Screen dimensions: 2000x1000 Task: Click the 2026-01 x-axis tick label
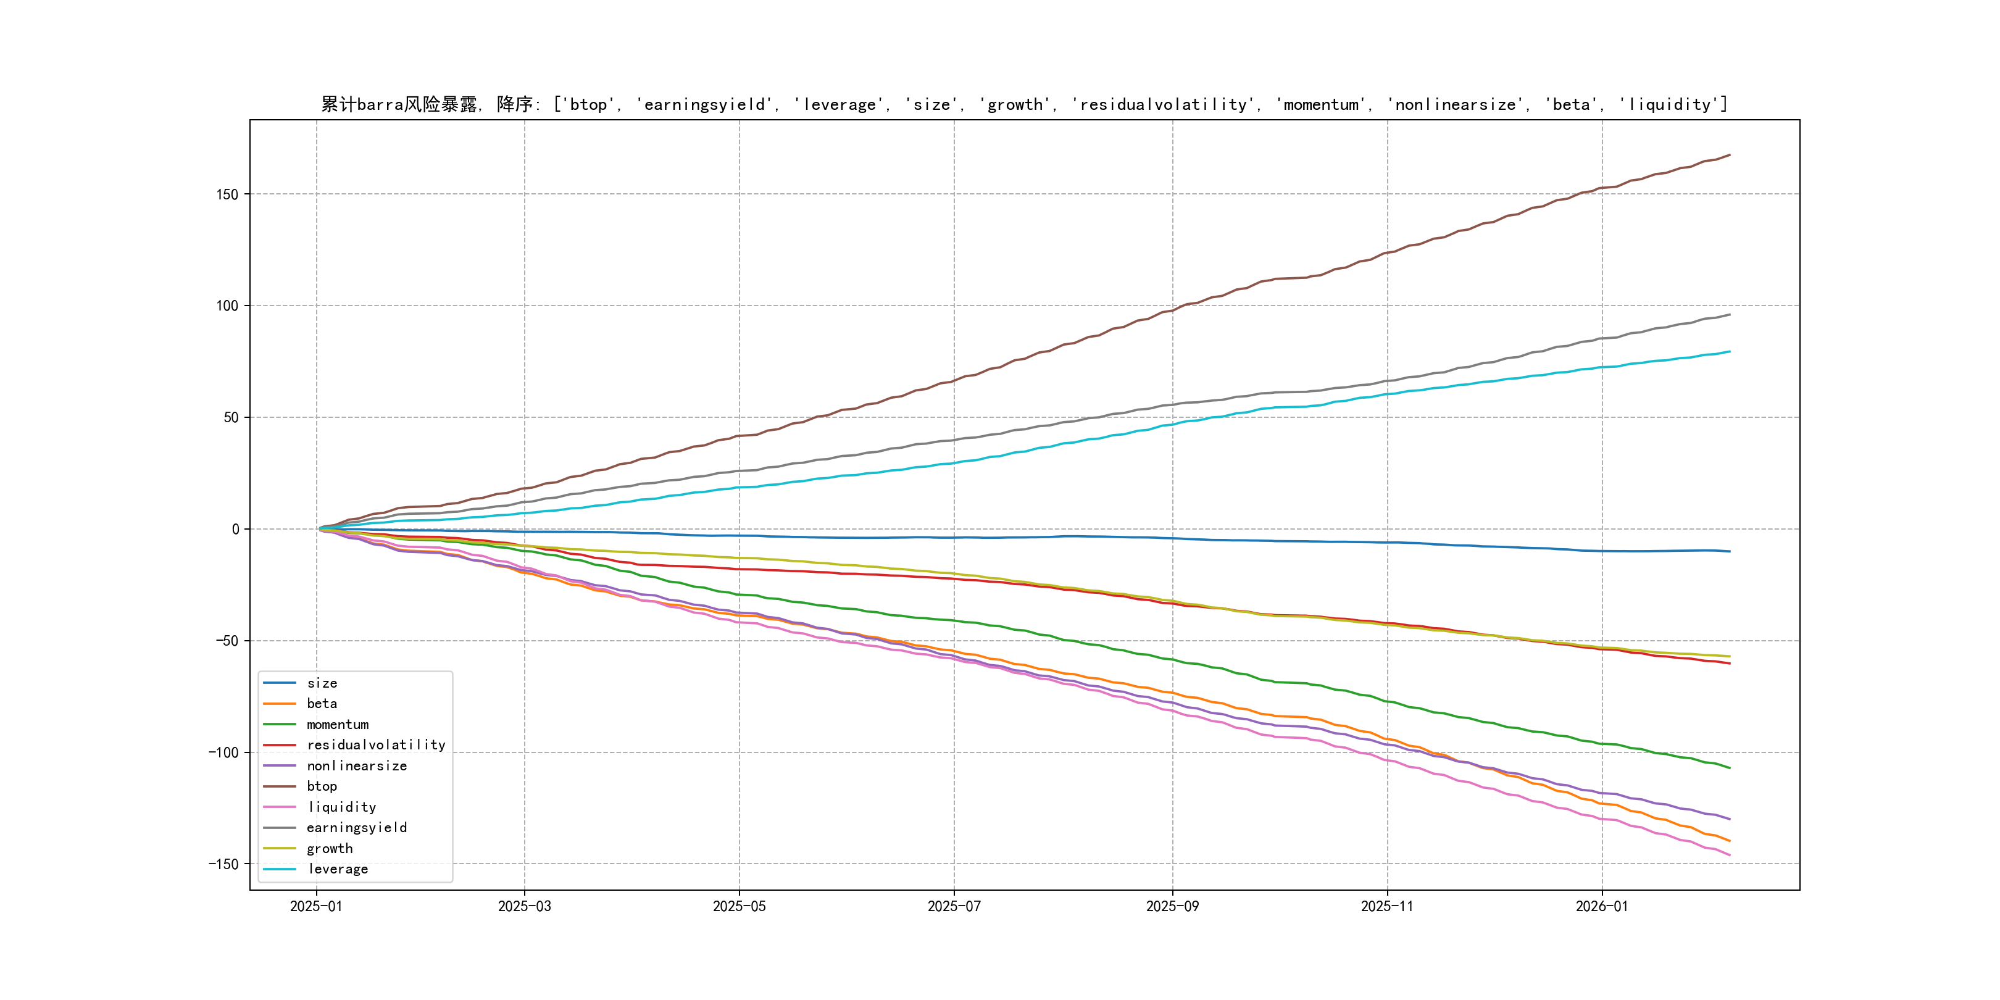1602,906
